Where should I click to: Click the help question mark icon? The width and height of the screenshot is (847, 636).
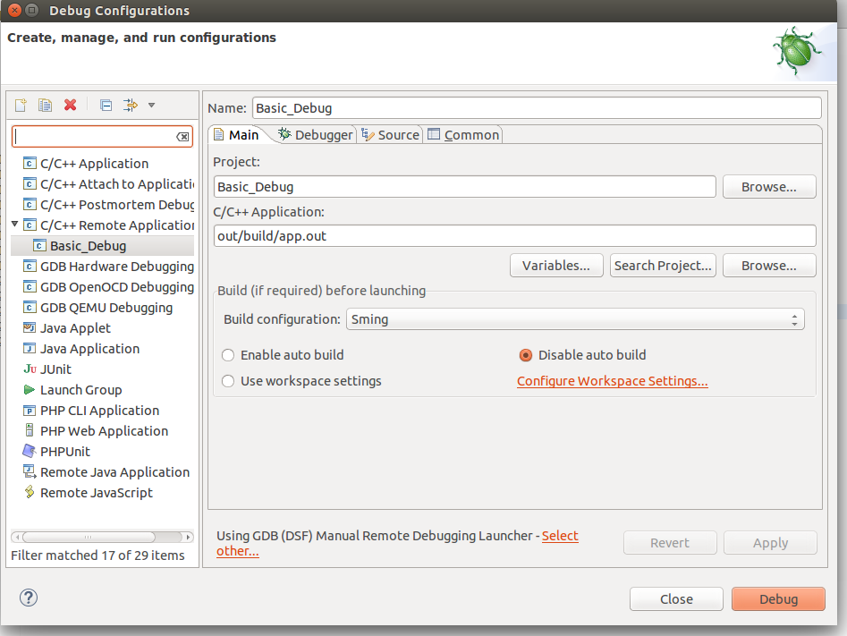(x=28, y=598)
